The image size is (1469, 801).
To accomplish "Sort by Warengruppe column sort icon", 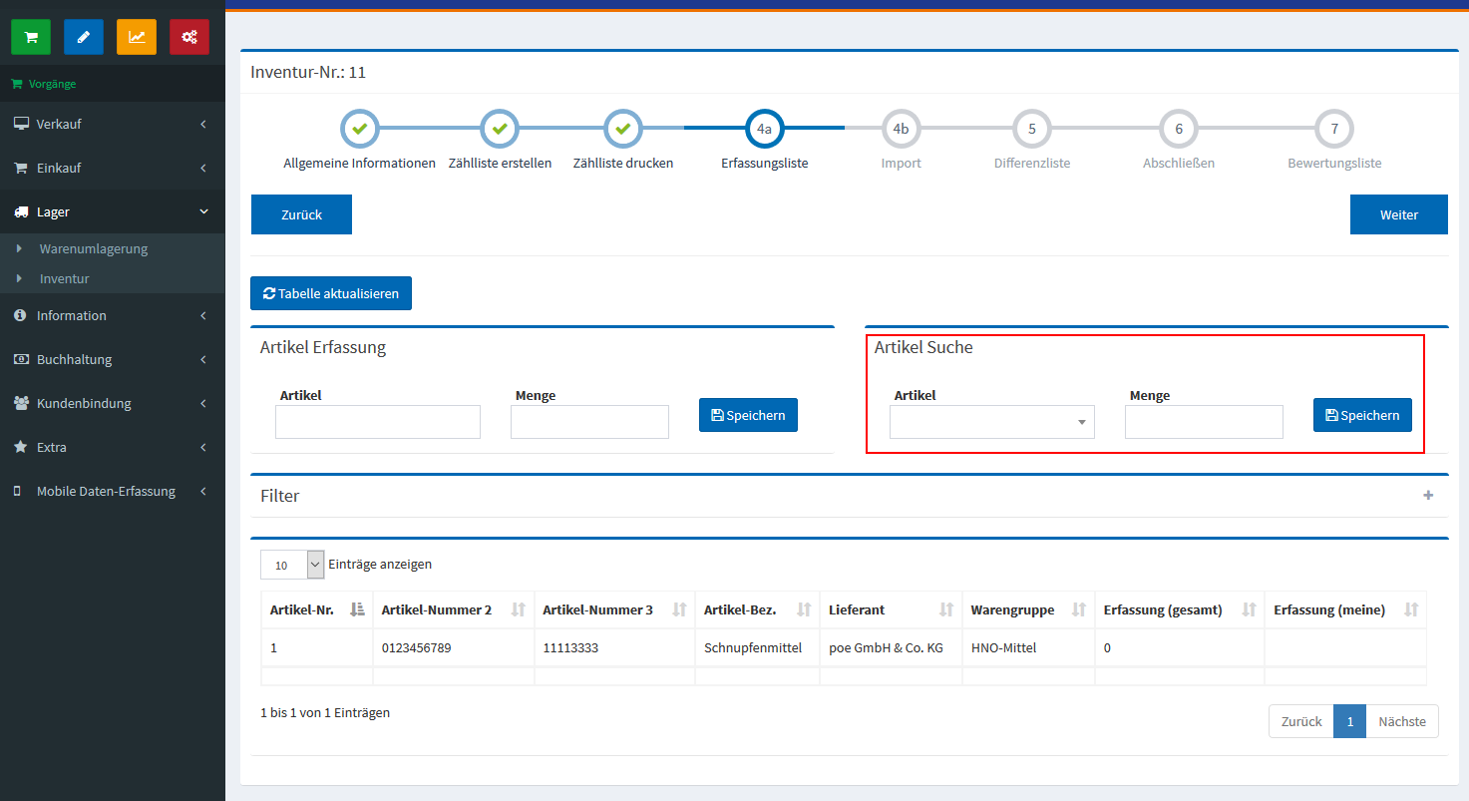I will click(1077, 609).
